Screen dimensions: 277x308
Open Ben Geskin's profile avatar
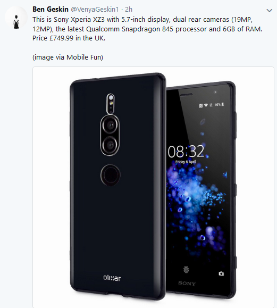click(x=16, y=18)
